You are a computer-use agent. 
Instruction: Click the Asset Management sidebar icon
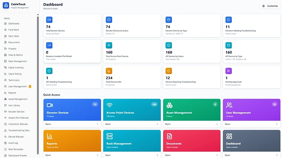tap(5, 99)
